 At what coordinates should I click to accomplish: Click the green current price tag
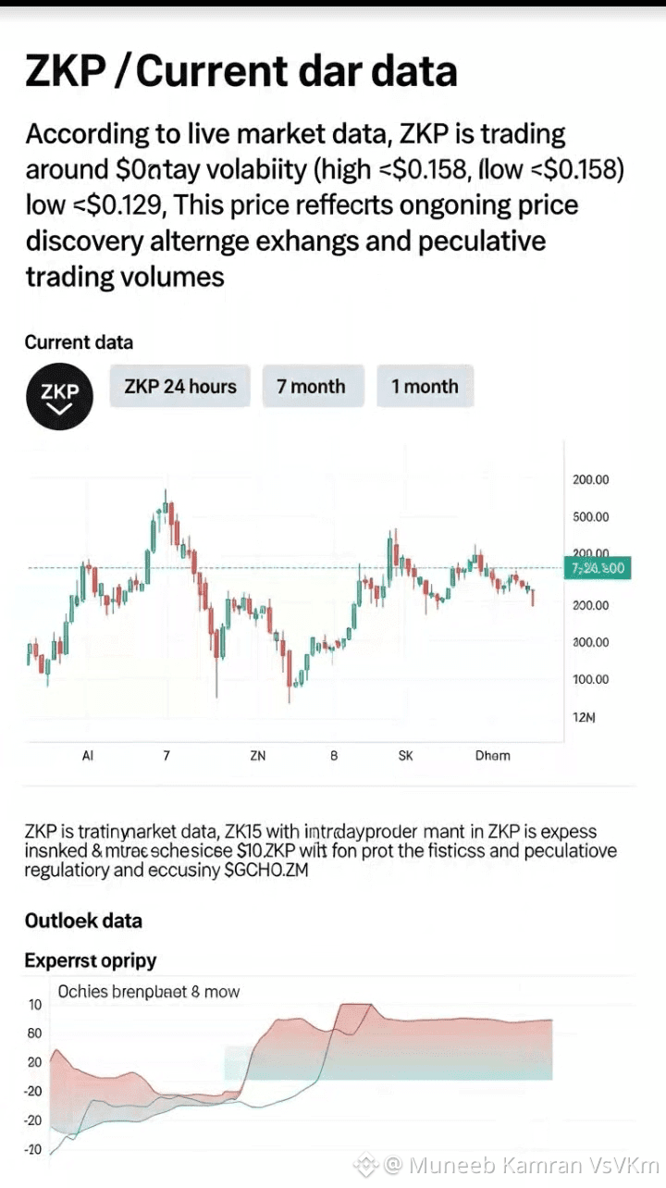click(597, 568)
